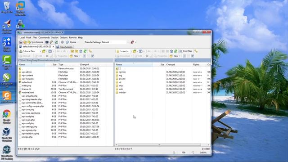Click the New button in local panel
Image resolution: width=288 pixels, height=162 pixels.
75,56
